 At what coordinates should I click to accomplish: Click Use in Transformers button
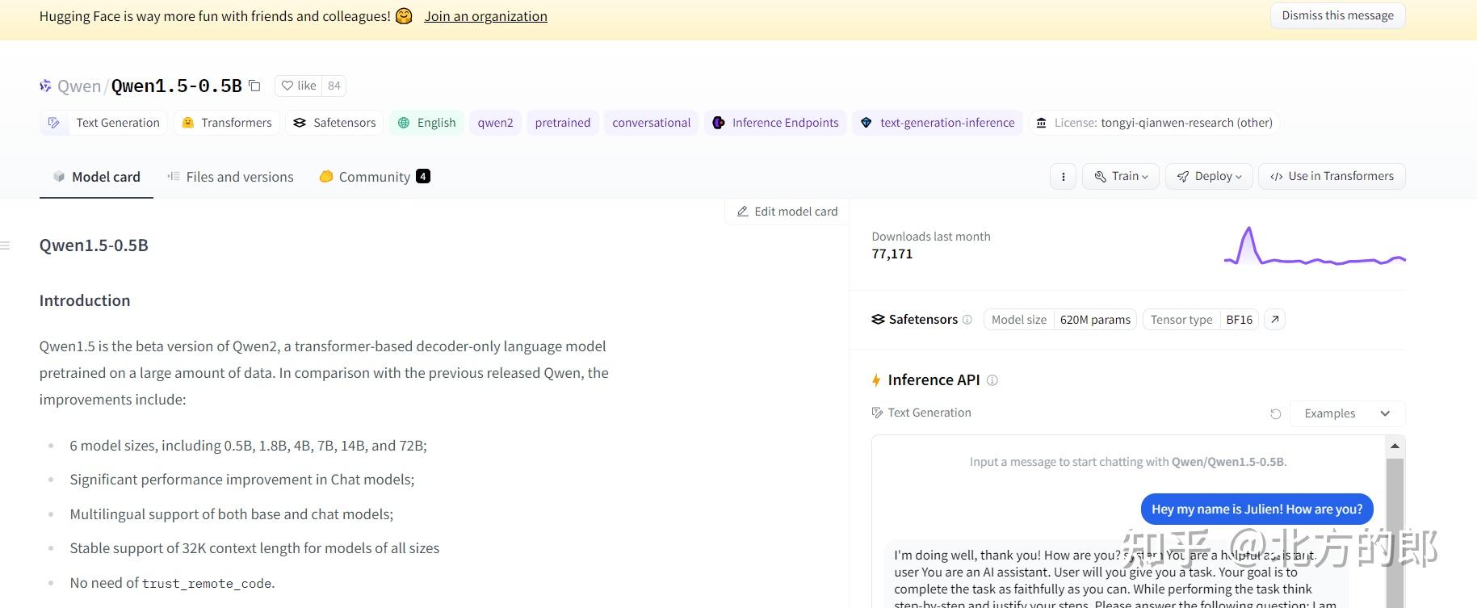click(1332, 177)
